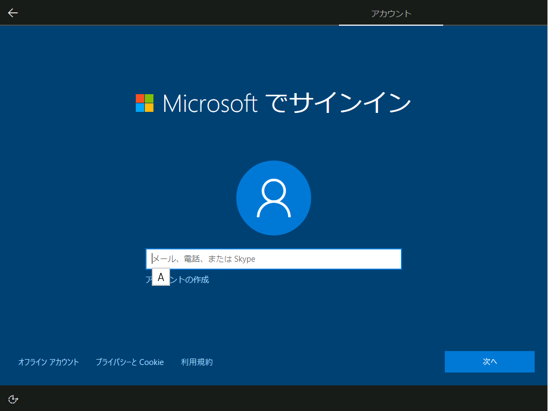Go back using the left arrow icon
Viewport: 548px width, 411px height.
[13, 13]
